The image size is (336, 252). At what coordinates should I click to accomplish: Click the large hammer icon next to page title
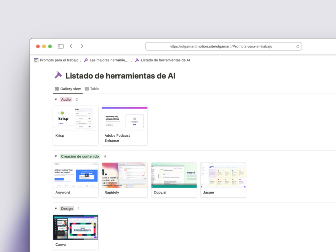pos(58,75)
